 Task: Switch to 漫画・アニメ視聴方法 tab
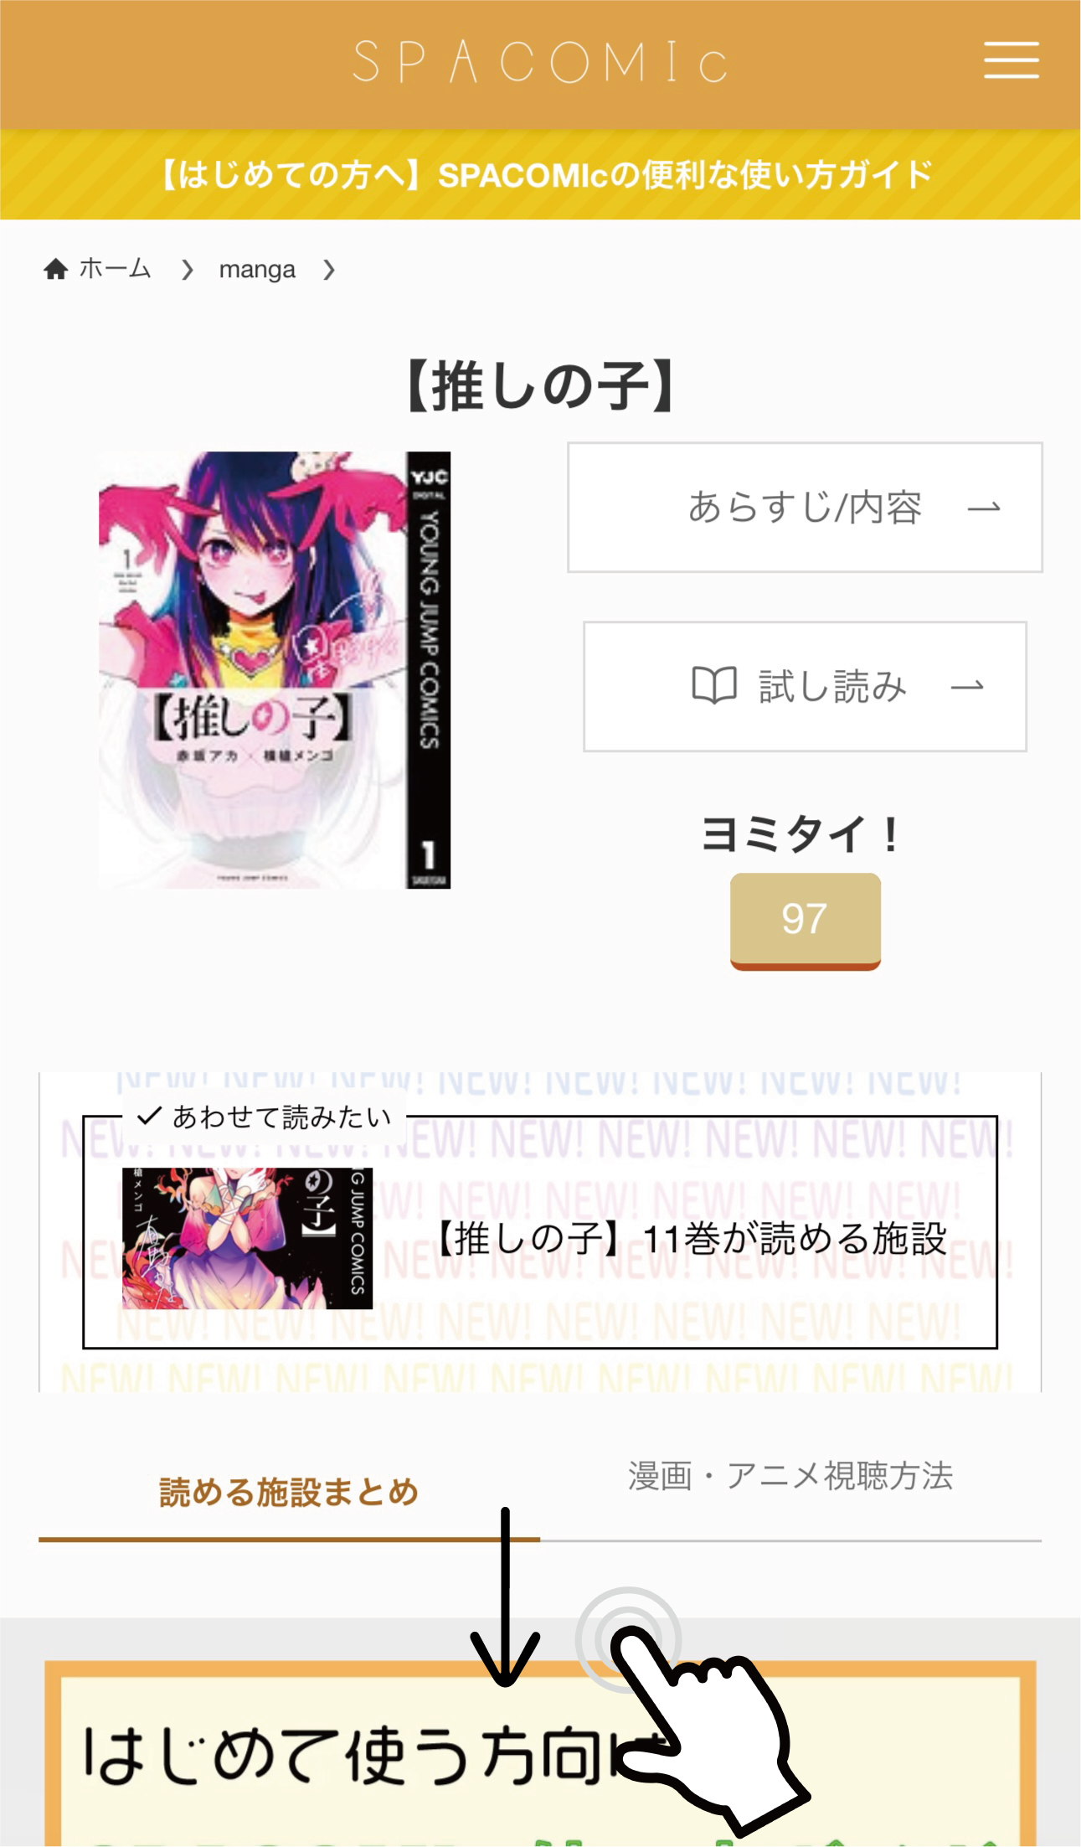790,1476
